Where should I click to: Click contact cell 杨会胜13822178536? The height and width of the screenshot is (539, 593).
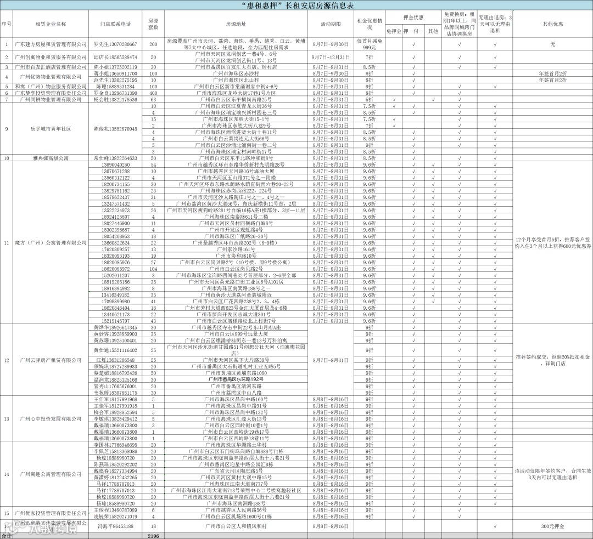pyautogui.click(x=115, y=99)
